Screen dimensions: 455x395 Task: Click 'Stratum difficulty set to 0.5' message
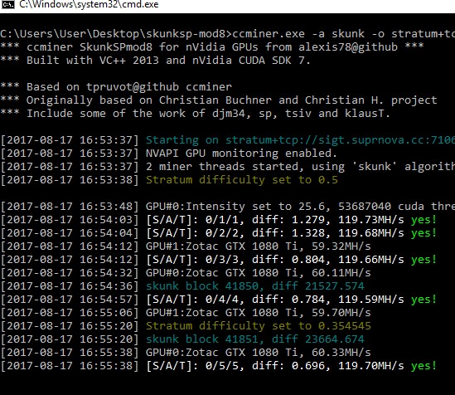(242, 180)
